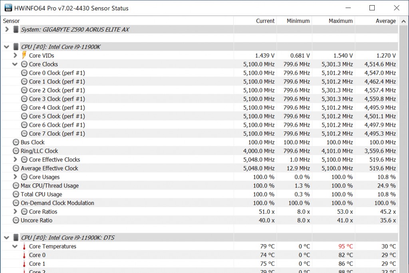This screenshot has height=273, width=409.
Task: Click the thermometer icon for Core Temperatures
Action: pos(24,246)
